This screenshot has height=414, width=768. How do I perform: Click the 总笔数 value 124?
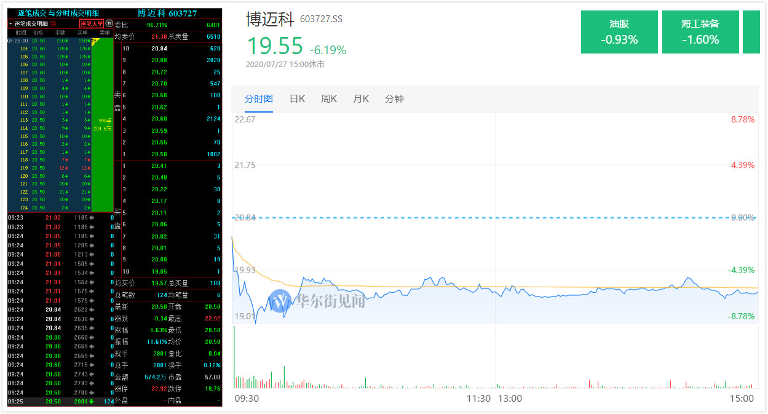click(x=162, y=295)
